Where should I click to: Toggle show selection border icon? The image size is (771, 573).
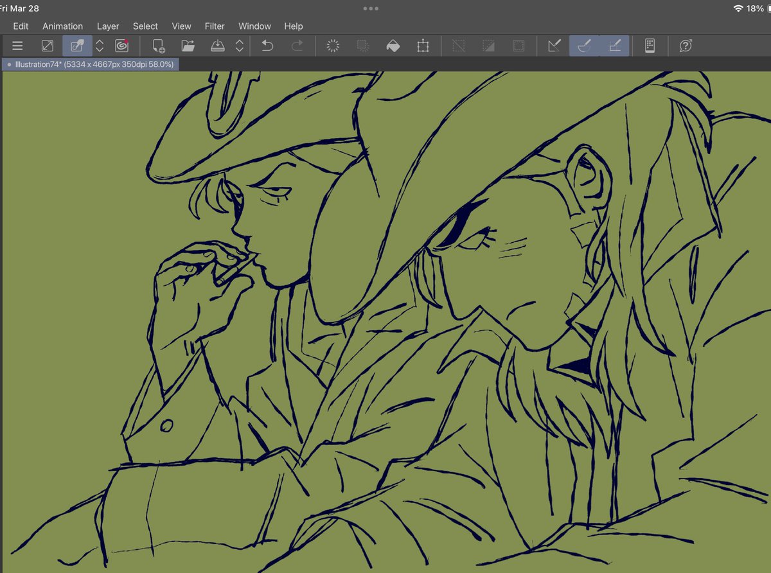point(518,46)
